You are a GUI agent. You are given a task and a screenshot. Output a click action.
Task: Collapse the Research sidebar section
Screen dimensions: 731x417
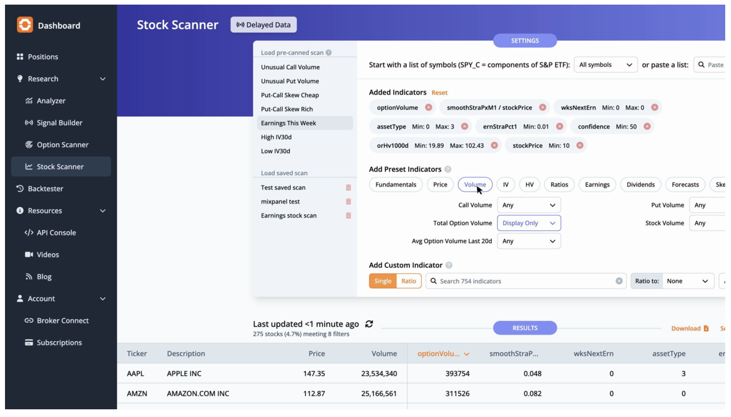coord(103,79)
